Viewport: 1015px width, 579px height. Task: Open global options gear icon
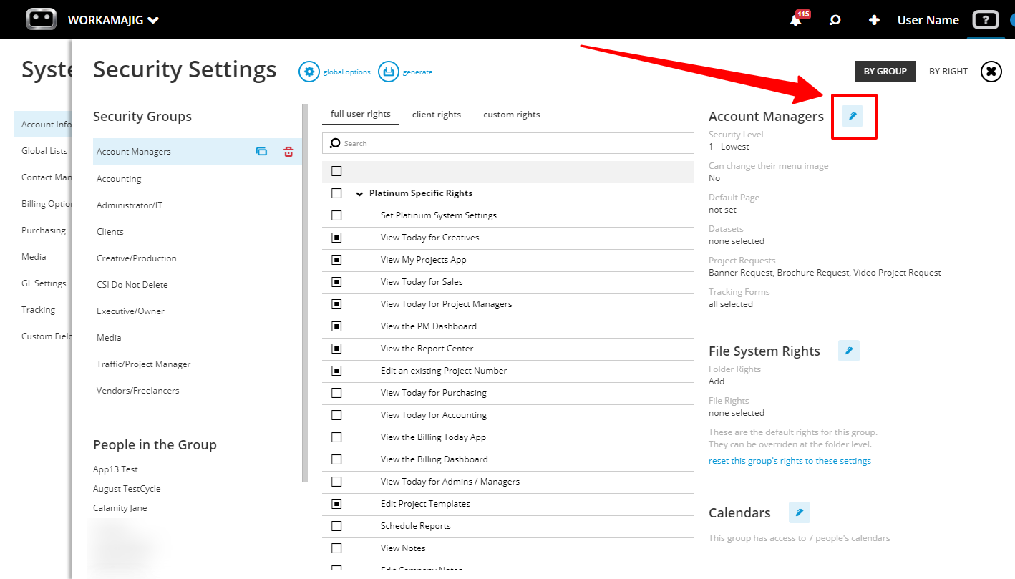tap(309, 72)
